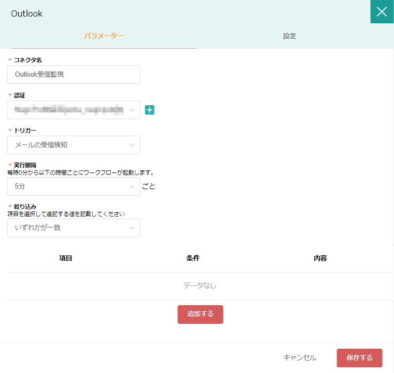The image size is (394, 373).
Task: Close the Outlook dialog with the X icon
Action: (382, 12)
